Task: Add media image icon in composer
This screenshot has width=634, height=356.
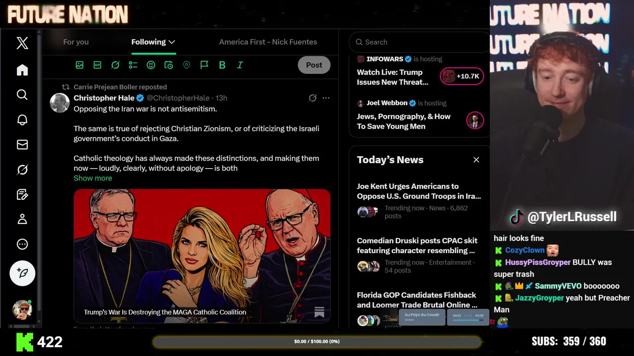Action: pyautogui.click(x=79, y=65)
